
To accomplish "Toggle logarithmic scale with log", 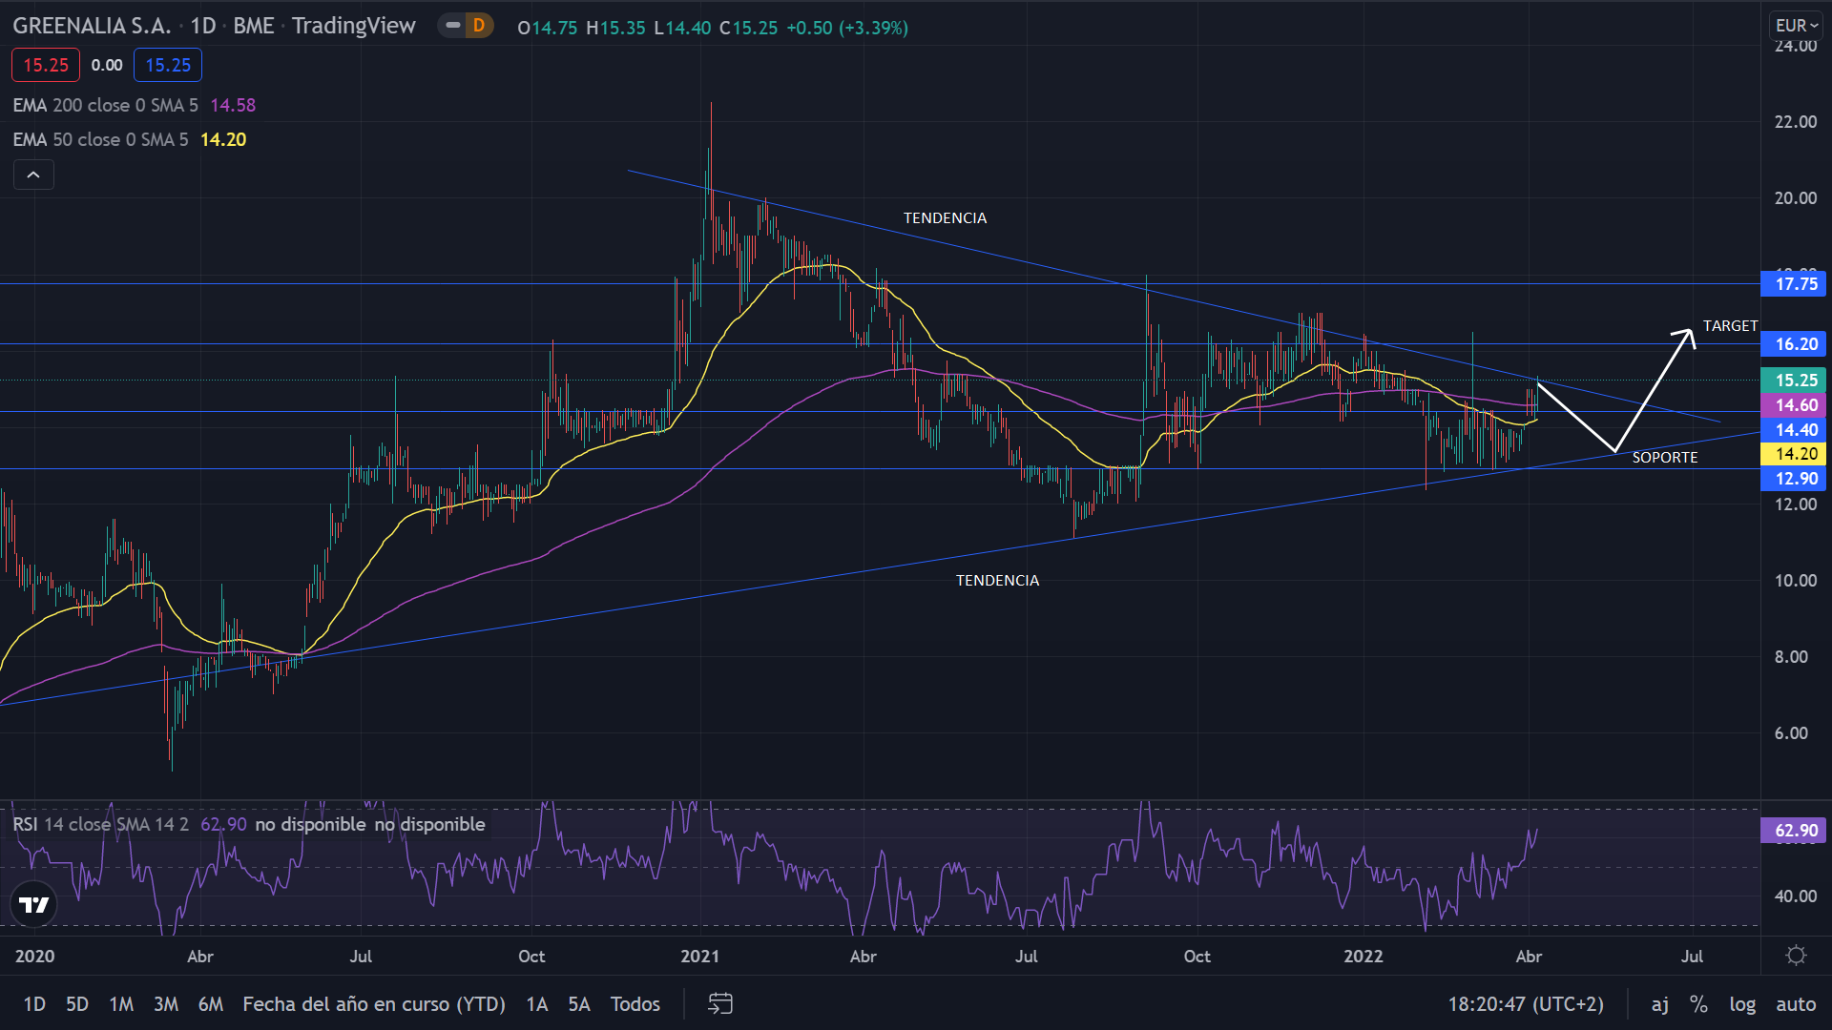I will point(1742,1003).
